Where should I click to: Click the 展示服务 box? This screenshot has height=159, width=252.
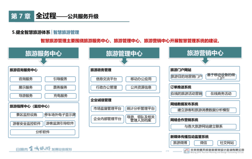pyautogui.click(x=26, y=87)
